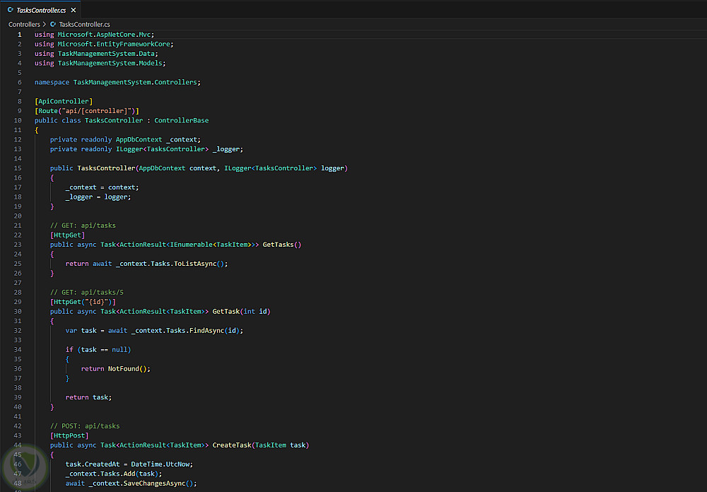This screenshot has height=492, width=707.
Task: Click the C# icon in the breadcrumb path
Action: (x=54, y=24)
